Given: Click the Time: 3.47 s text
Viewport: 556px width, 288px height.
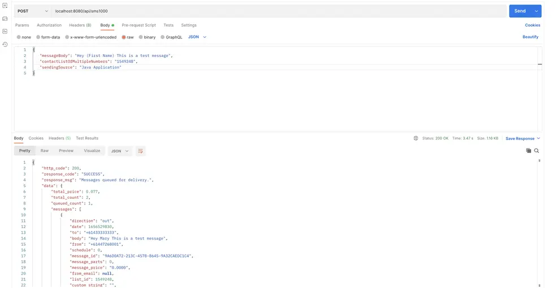Looking at the screenshot, I should tap(462, 138).
